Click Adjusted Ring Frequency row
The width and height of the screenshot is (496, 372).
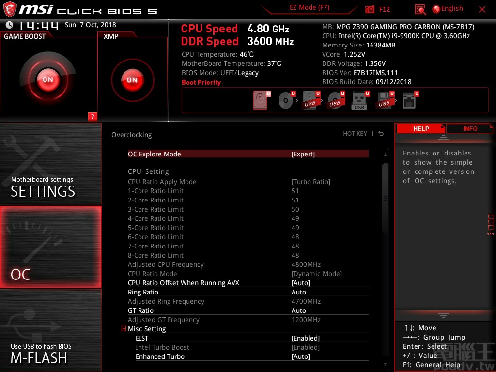(x=248, y=301)
